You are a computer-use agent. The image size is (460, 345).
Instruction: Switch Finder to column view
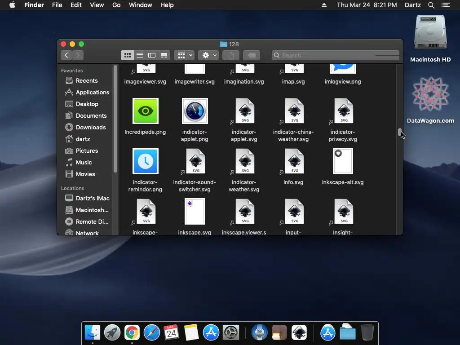(152, 55)
